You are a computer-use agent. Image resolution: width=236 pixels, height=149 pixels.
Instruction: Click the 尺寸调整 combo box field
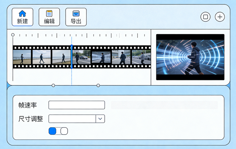72,119
